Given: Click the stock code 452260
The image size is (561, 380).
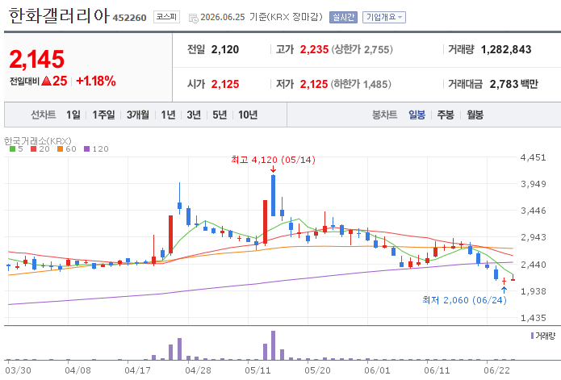Looking at the screenshot, I should tap(129, 18).
